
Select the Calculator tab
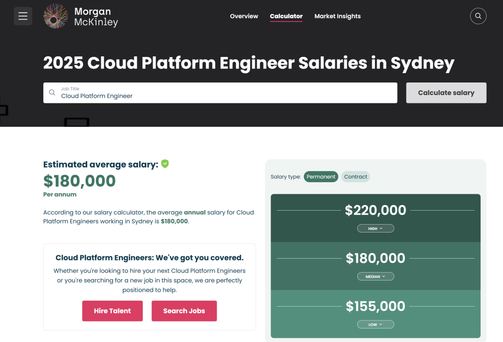(286, 16)
